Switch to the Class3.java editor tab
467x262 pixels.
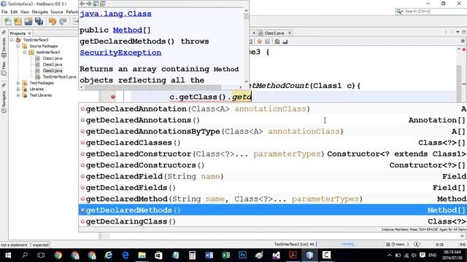[x=274, y=33]
